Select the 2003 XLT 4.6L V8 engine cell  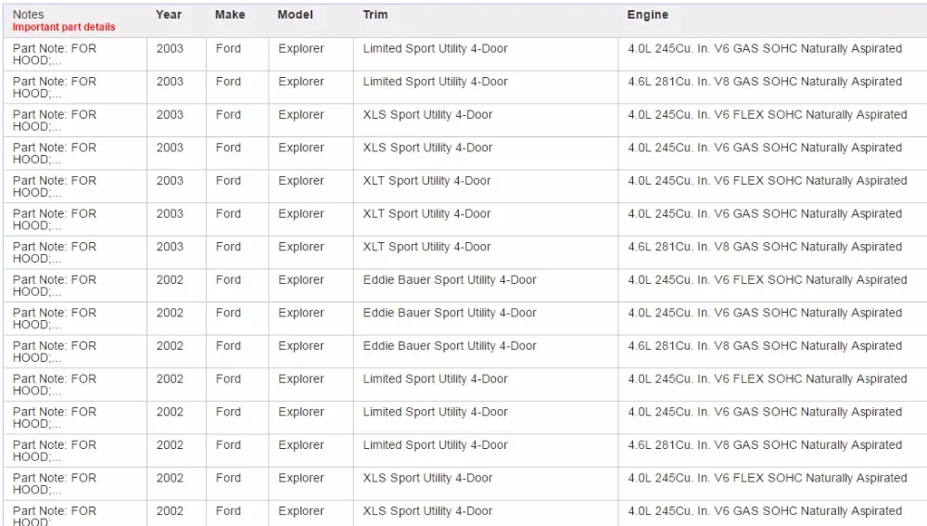pyautogui.click(x=765, y=247)
